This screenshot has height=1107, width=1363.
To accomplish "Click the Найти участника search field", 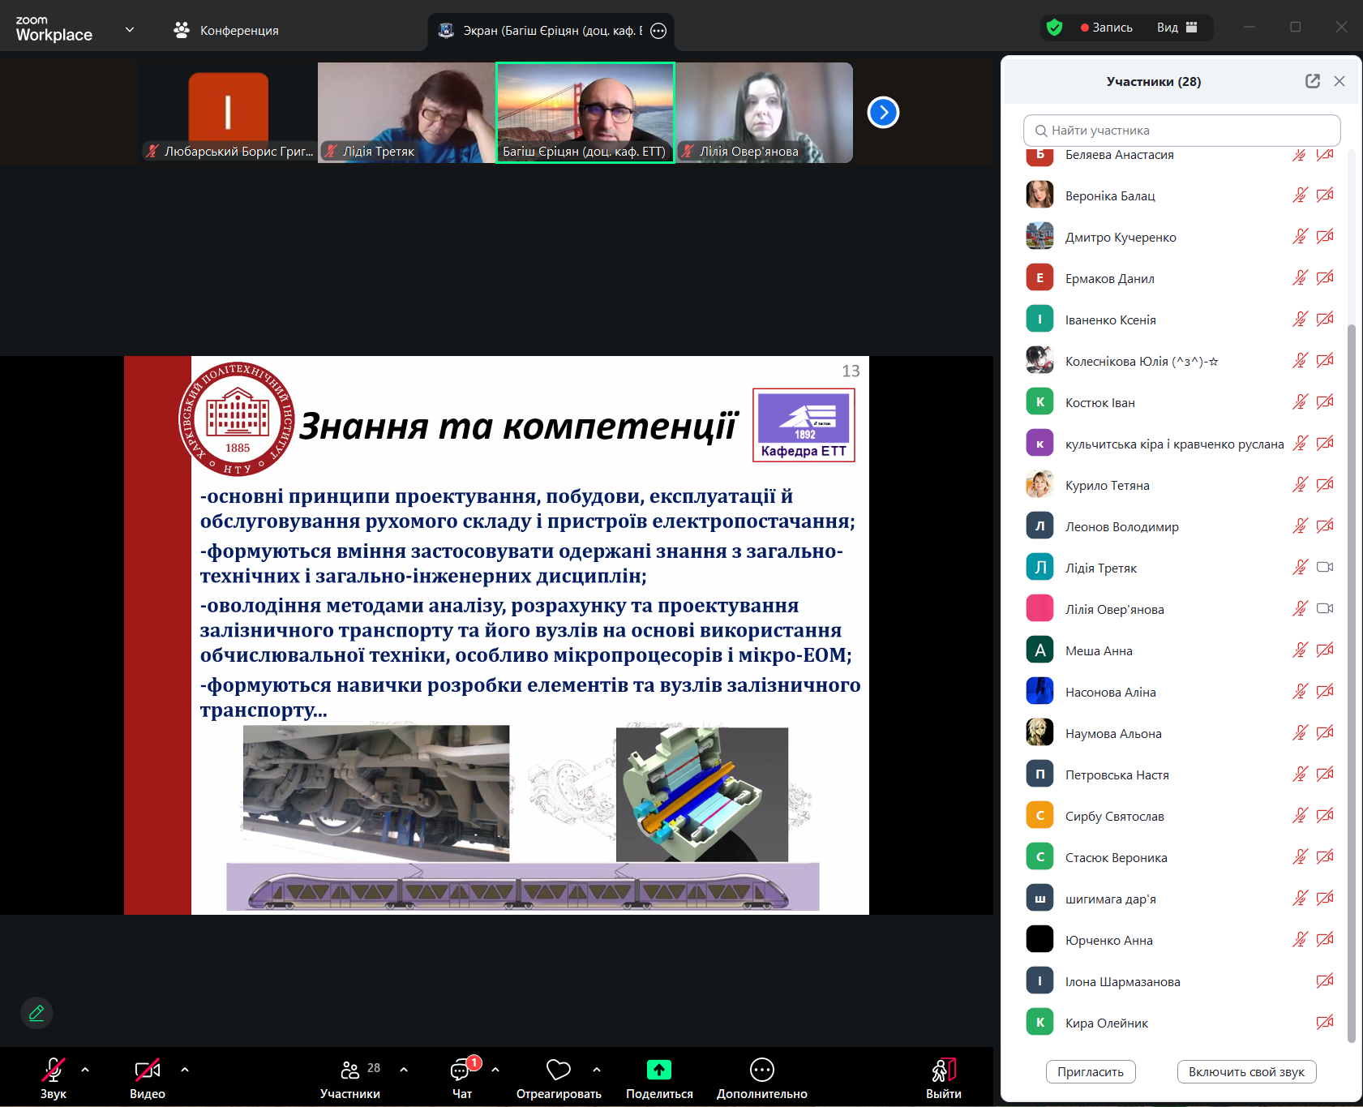I will tap(1181, 131).
